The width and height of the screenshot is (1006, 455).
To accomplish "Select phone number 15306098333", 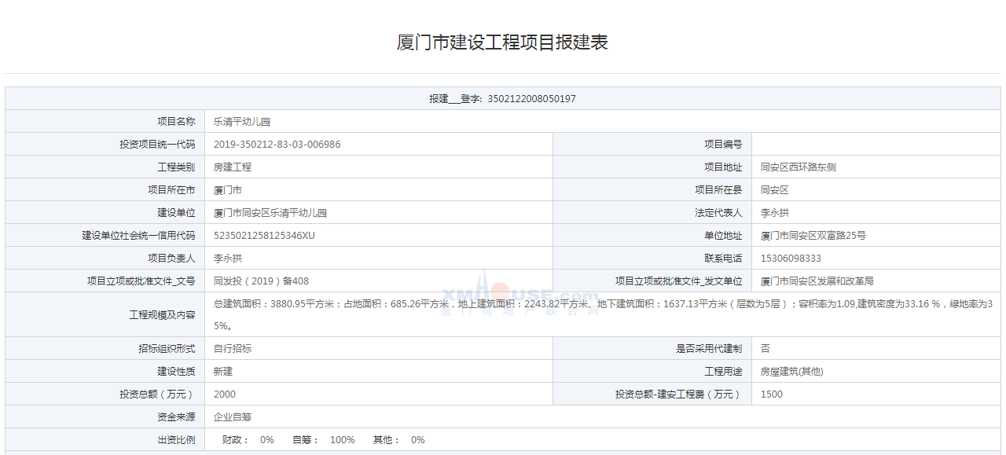I will pos(791,259).
